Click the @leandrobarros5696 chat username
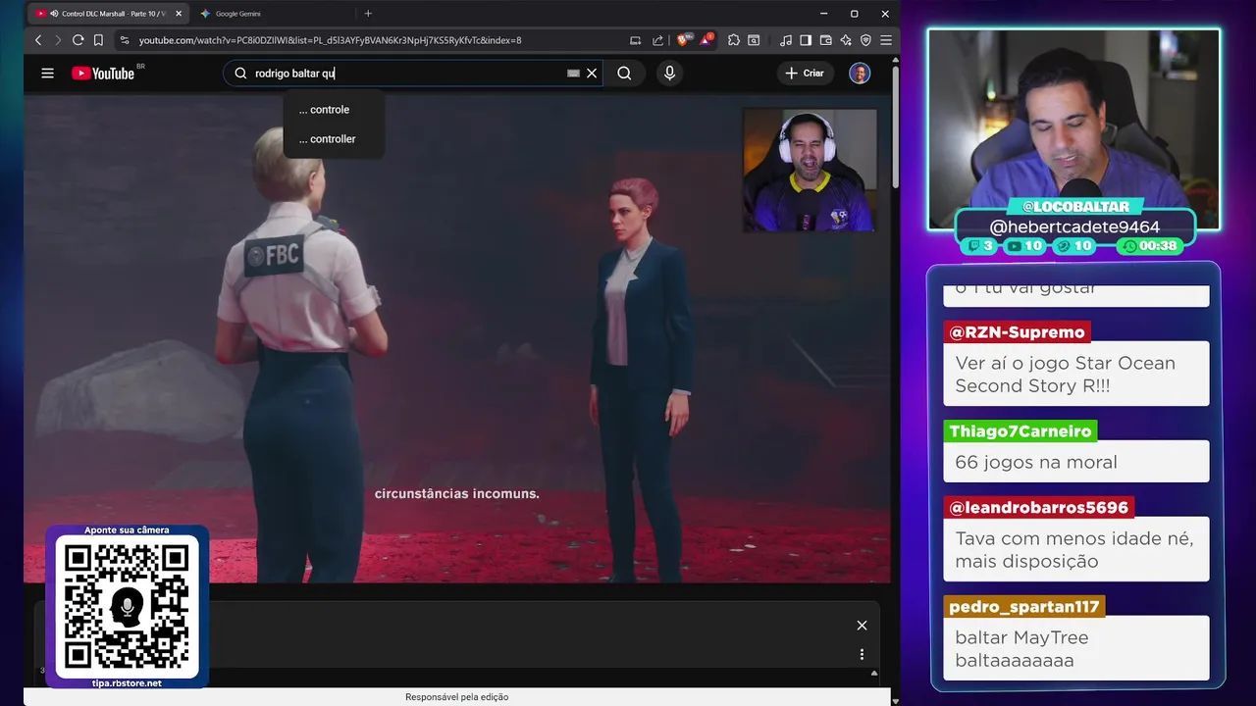Image resolution: width=1256 pixels, height=706 pixels. pos(1038,508)
